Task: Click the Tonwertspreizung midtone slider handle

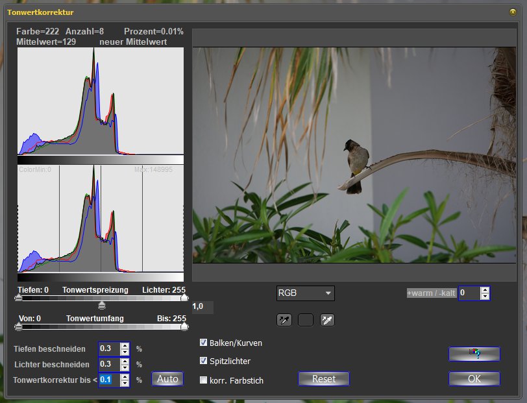Action: point(101,305)
